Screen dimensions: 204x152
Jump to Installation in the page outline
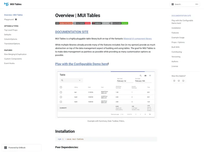click(176, 28)
